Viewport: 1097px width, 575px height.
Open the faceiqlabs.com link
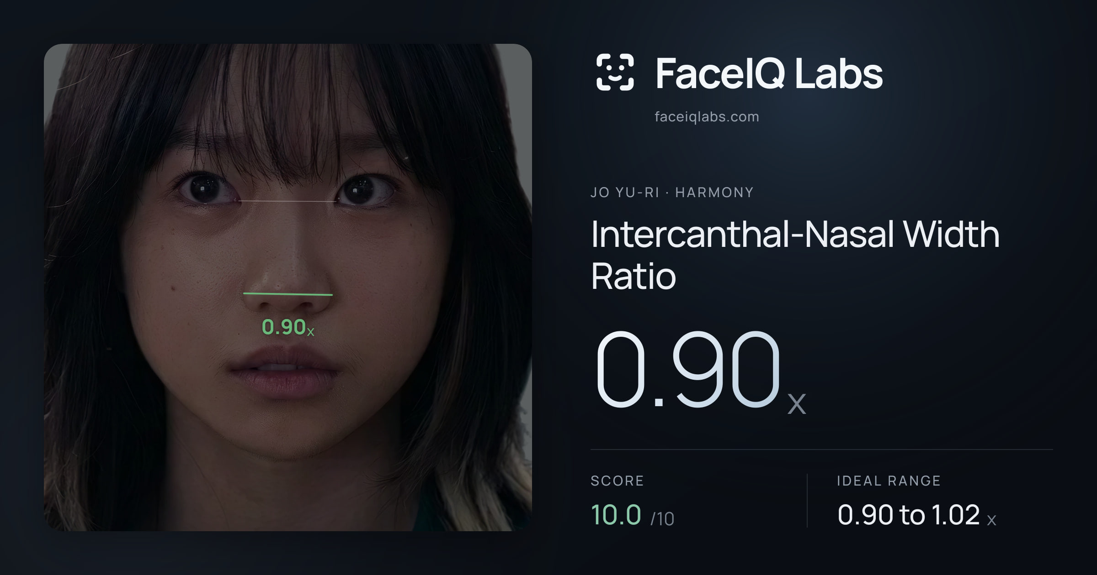707,117
